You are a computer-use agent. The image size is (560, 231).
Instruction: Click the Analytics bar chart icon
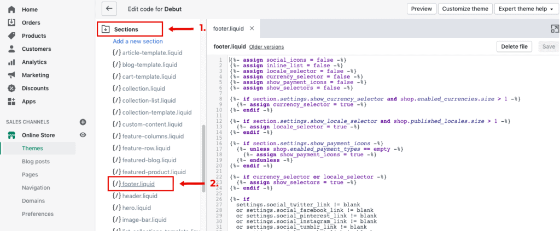point(11,62)
